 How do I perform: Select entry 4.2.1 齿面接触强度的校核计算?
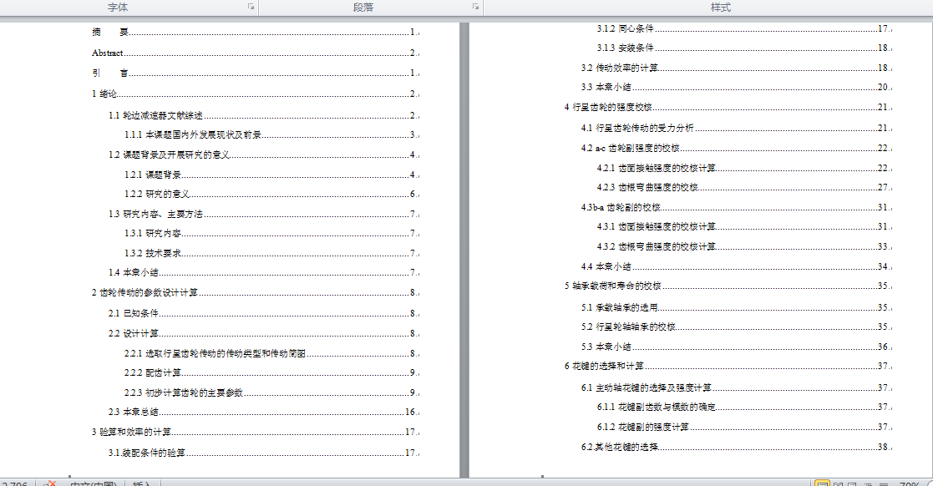click(x=744, y=169)
